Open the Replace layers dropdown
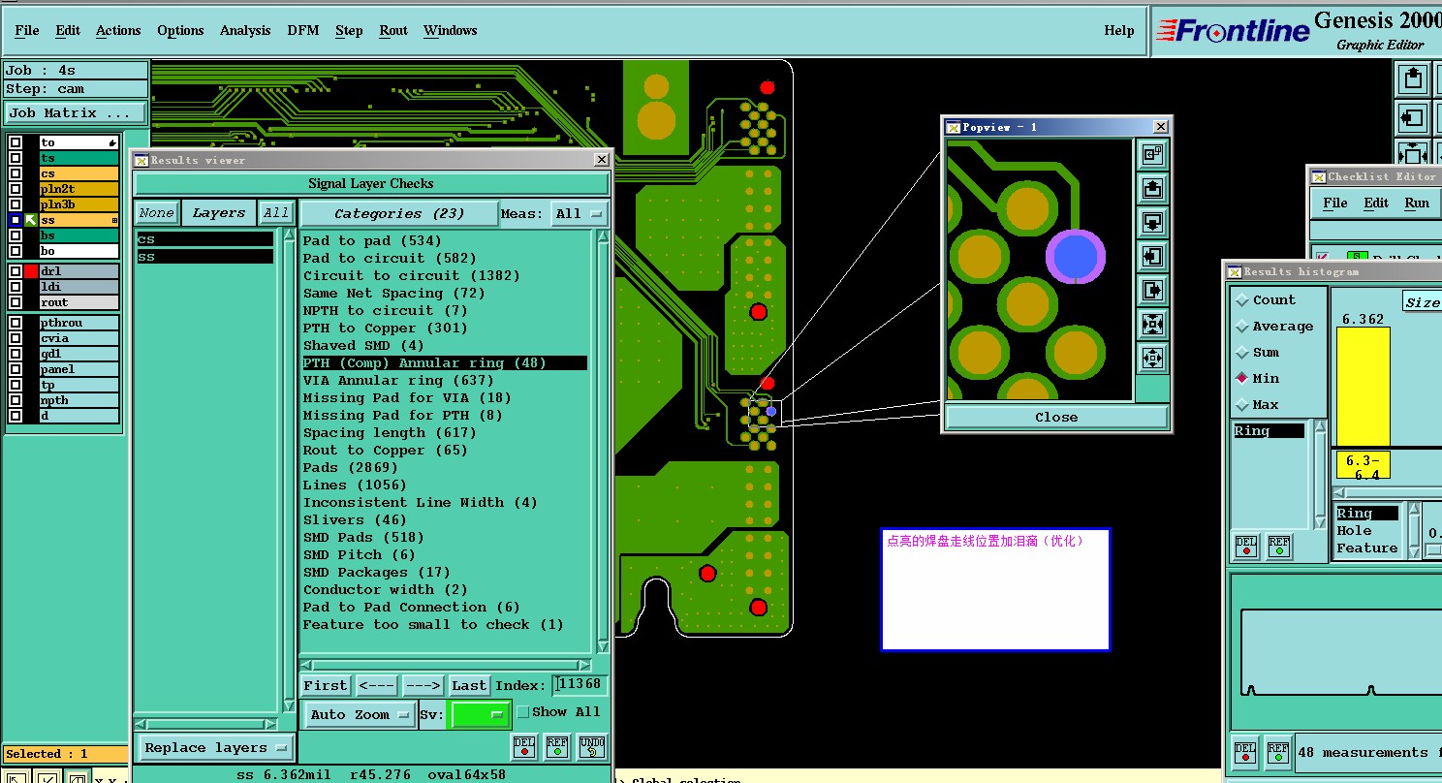The width and height of the screenshot is (1442, 783). tap(215, 748)
